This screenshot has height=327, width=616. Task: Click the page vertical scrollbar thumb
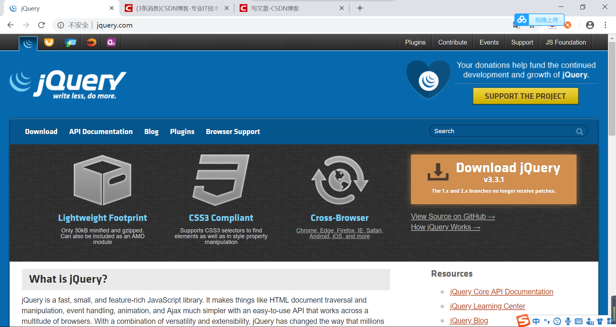[x=612, y=89]
